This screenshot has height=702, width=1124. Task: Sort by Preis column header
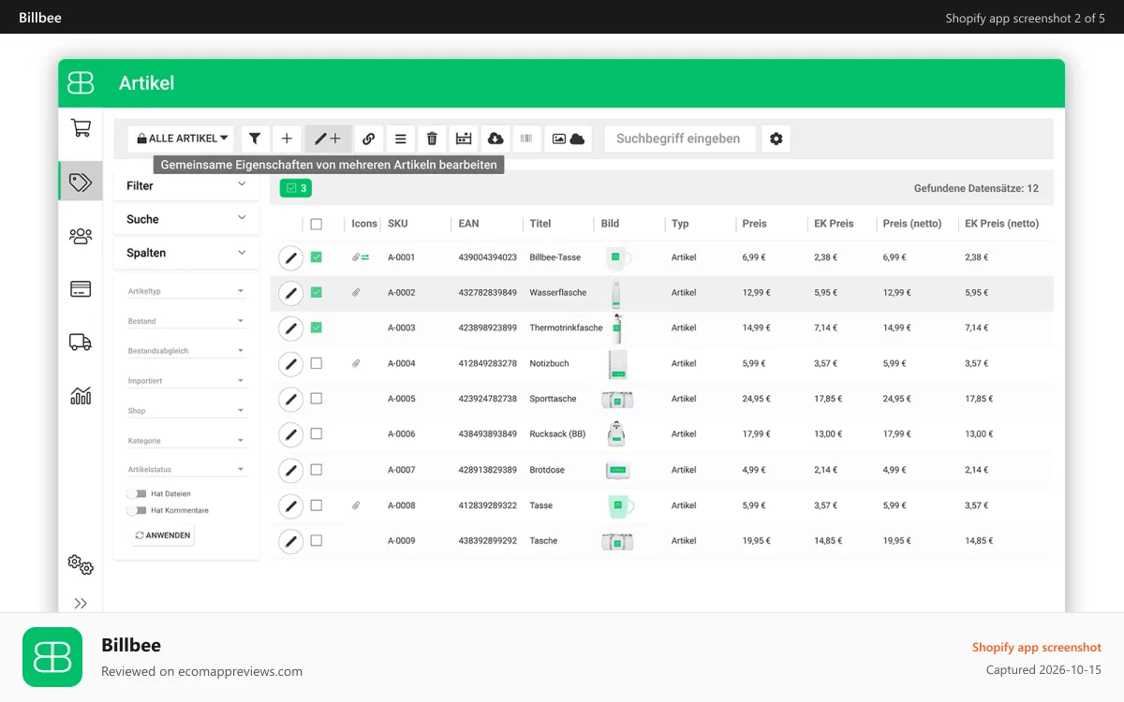(754, 224)
